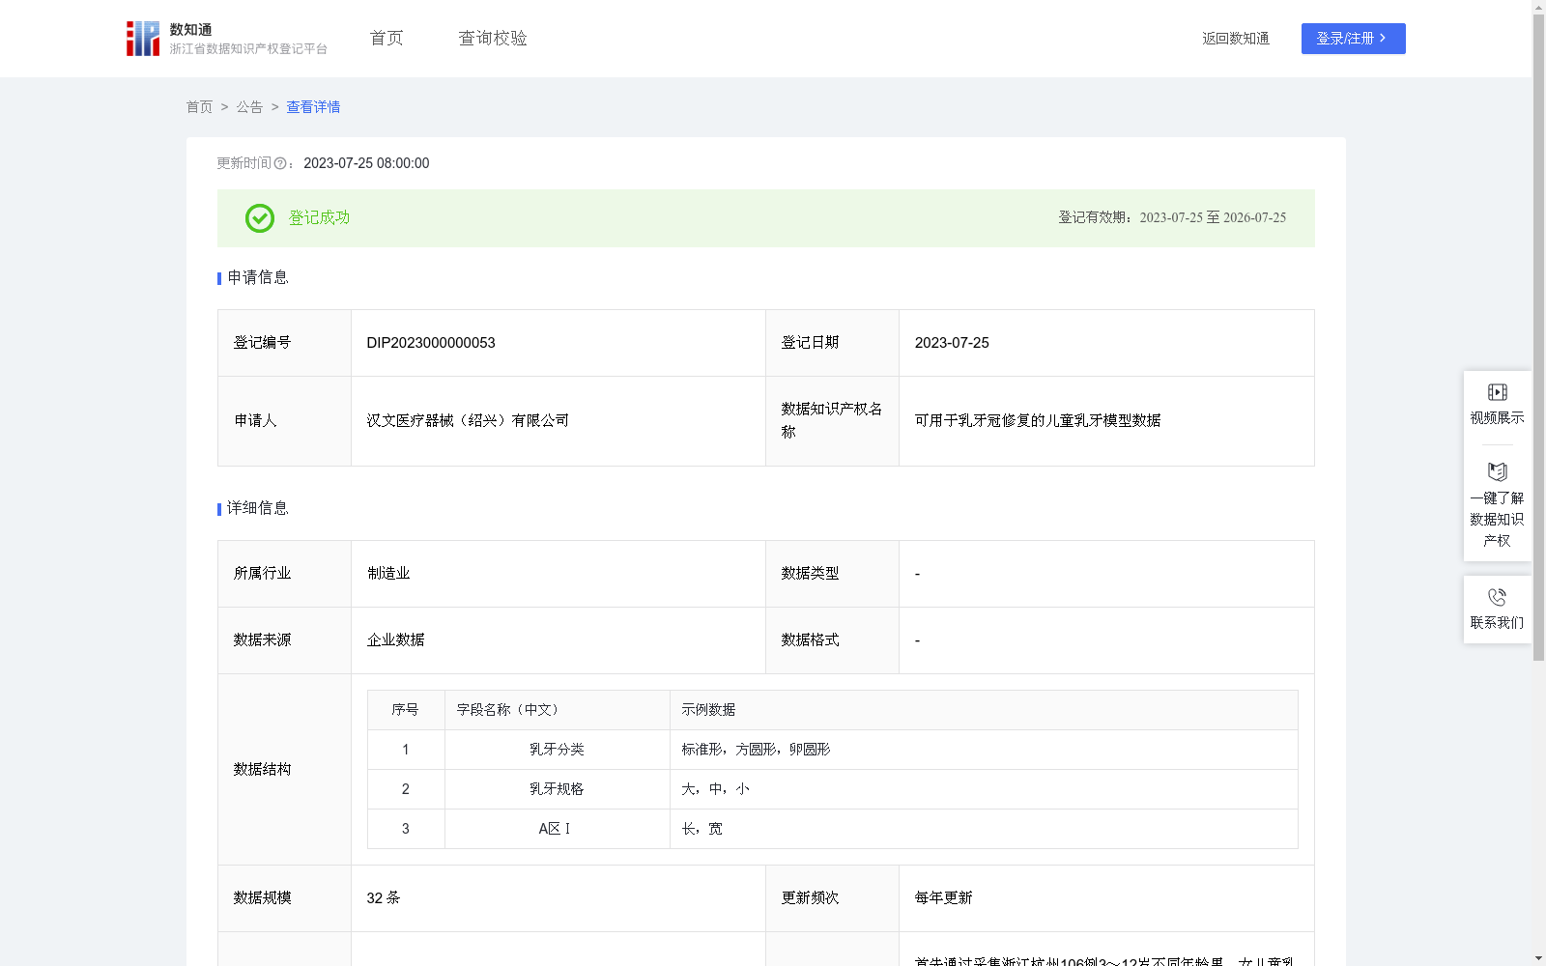Click 长，宽 sample data cell

click(x=984, y=829)
